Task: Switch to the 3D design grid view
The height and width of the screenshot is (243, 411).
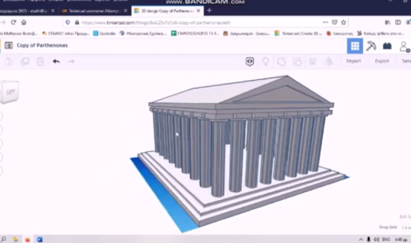Action: tap(355, 46)
